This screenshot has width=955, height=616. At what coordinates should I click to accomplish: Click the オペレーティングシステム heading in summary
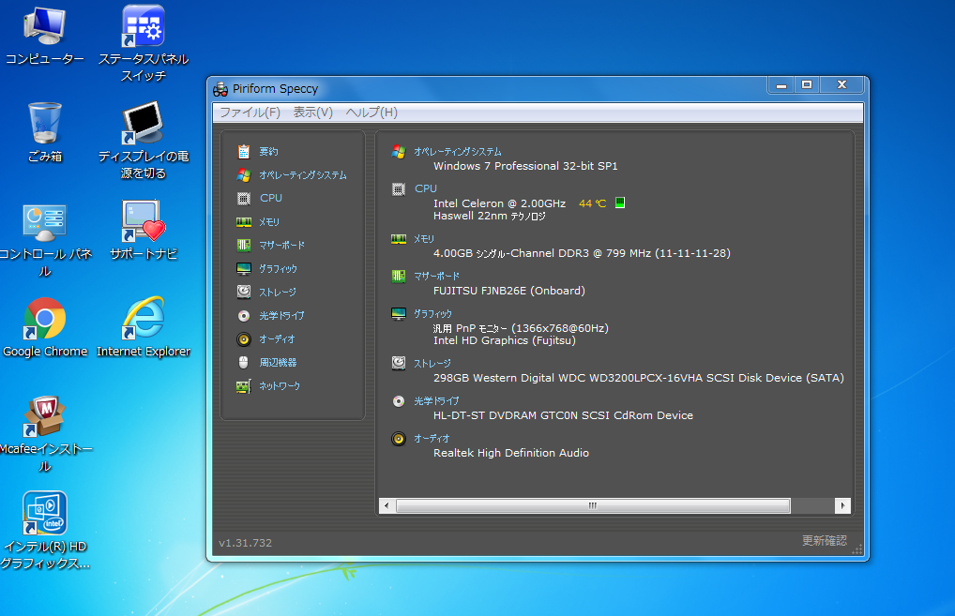click(458, 152)
